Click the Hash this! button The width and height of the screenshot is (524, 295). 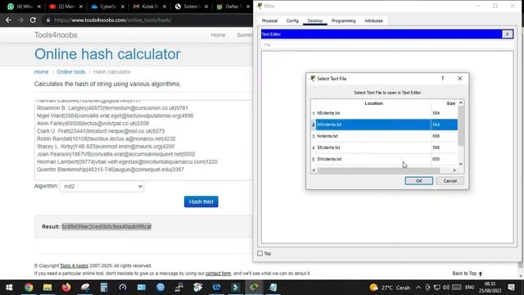(201, 202)
